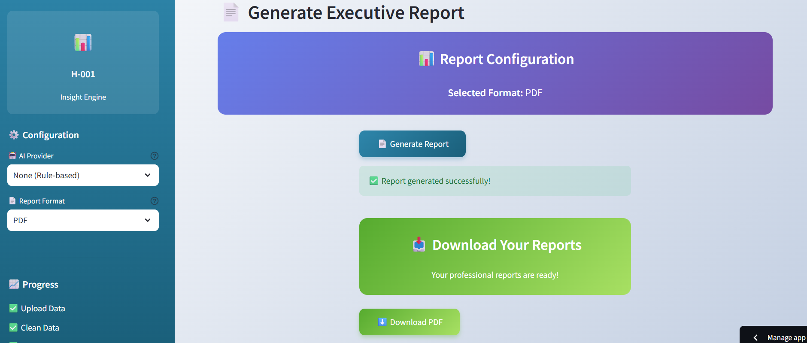Open the AI Provider help tooltip icon
The height and width of the screenshot is (343, 807).
[155, 156]
